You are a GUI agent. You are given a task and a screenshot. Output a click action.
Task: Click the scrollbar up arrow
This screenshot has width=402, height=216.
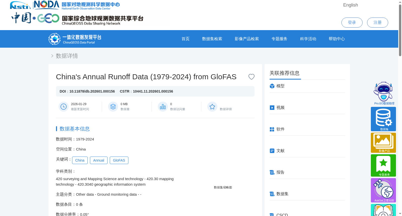pos(400,2)
